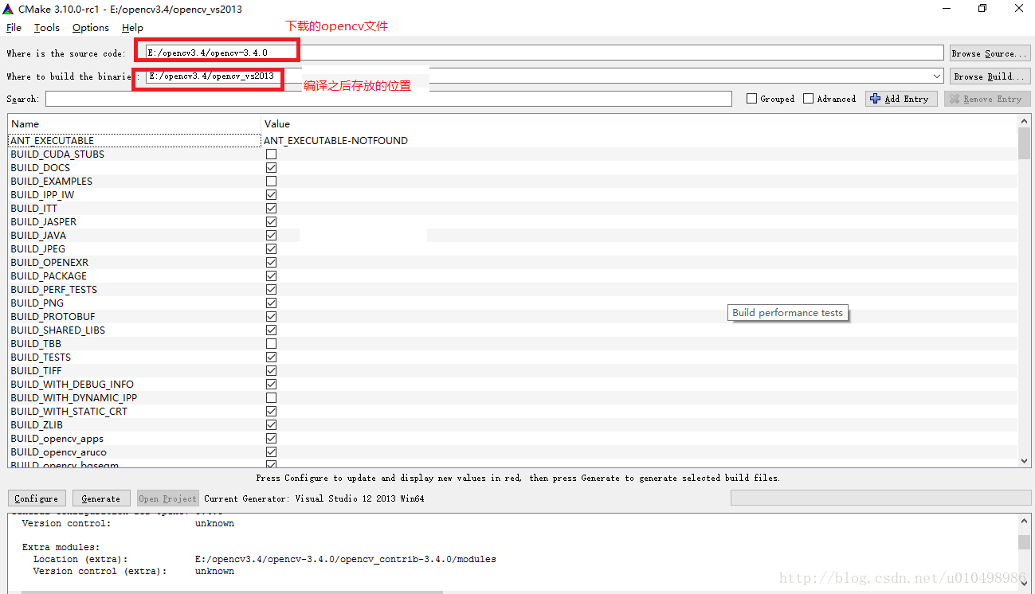1035x594 pixels.
Task: Check the BUILD_WITH_DYNAMIC_IPP checkbox
Action: coord(271,397)
